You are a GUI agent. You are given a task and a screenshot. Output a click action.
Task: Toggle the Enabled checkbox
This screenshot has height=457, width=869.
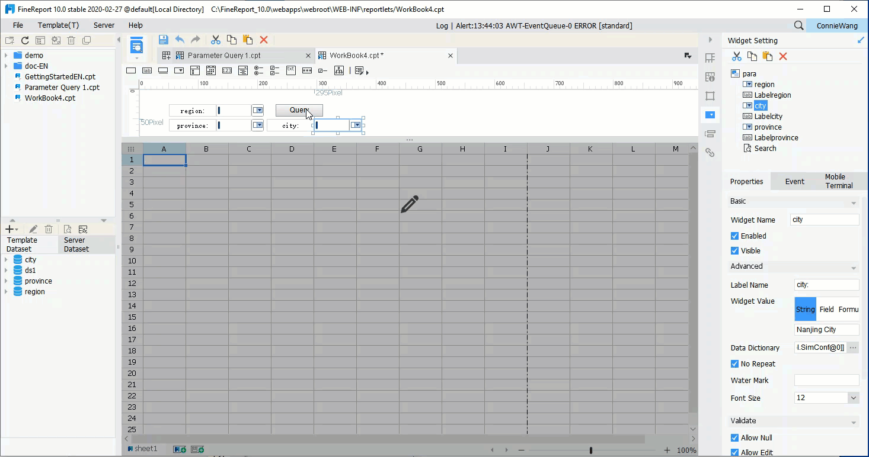(735, 236)
